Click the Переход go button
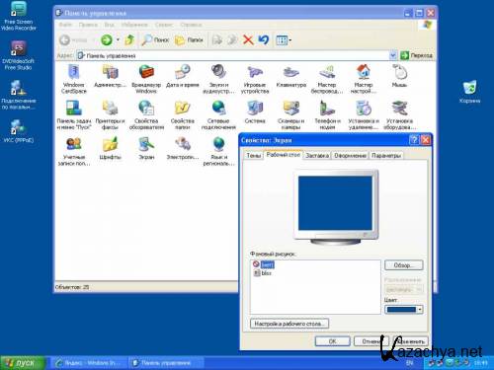494x370 pixels. pyautogui.click(x=417, y=55)
